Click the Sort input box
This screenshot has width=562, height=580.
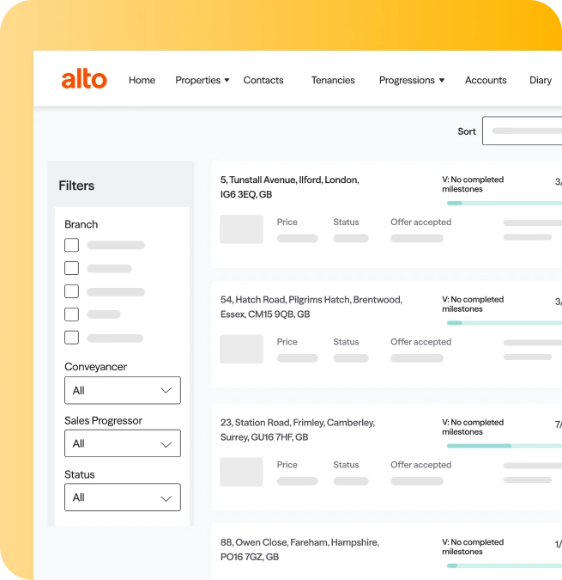[523, 131]
